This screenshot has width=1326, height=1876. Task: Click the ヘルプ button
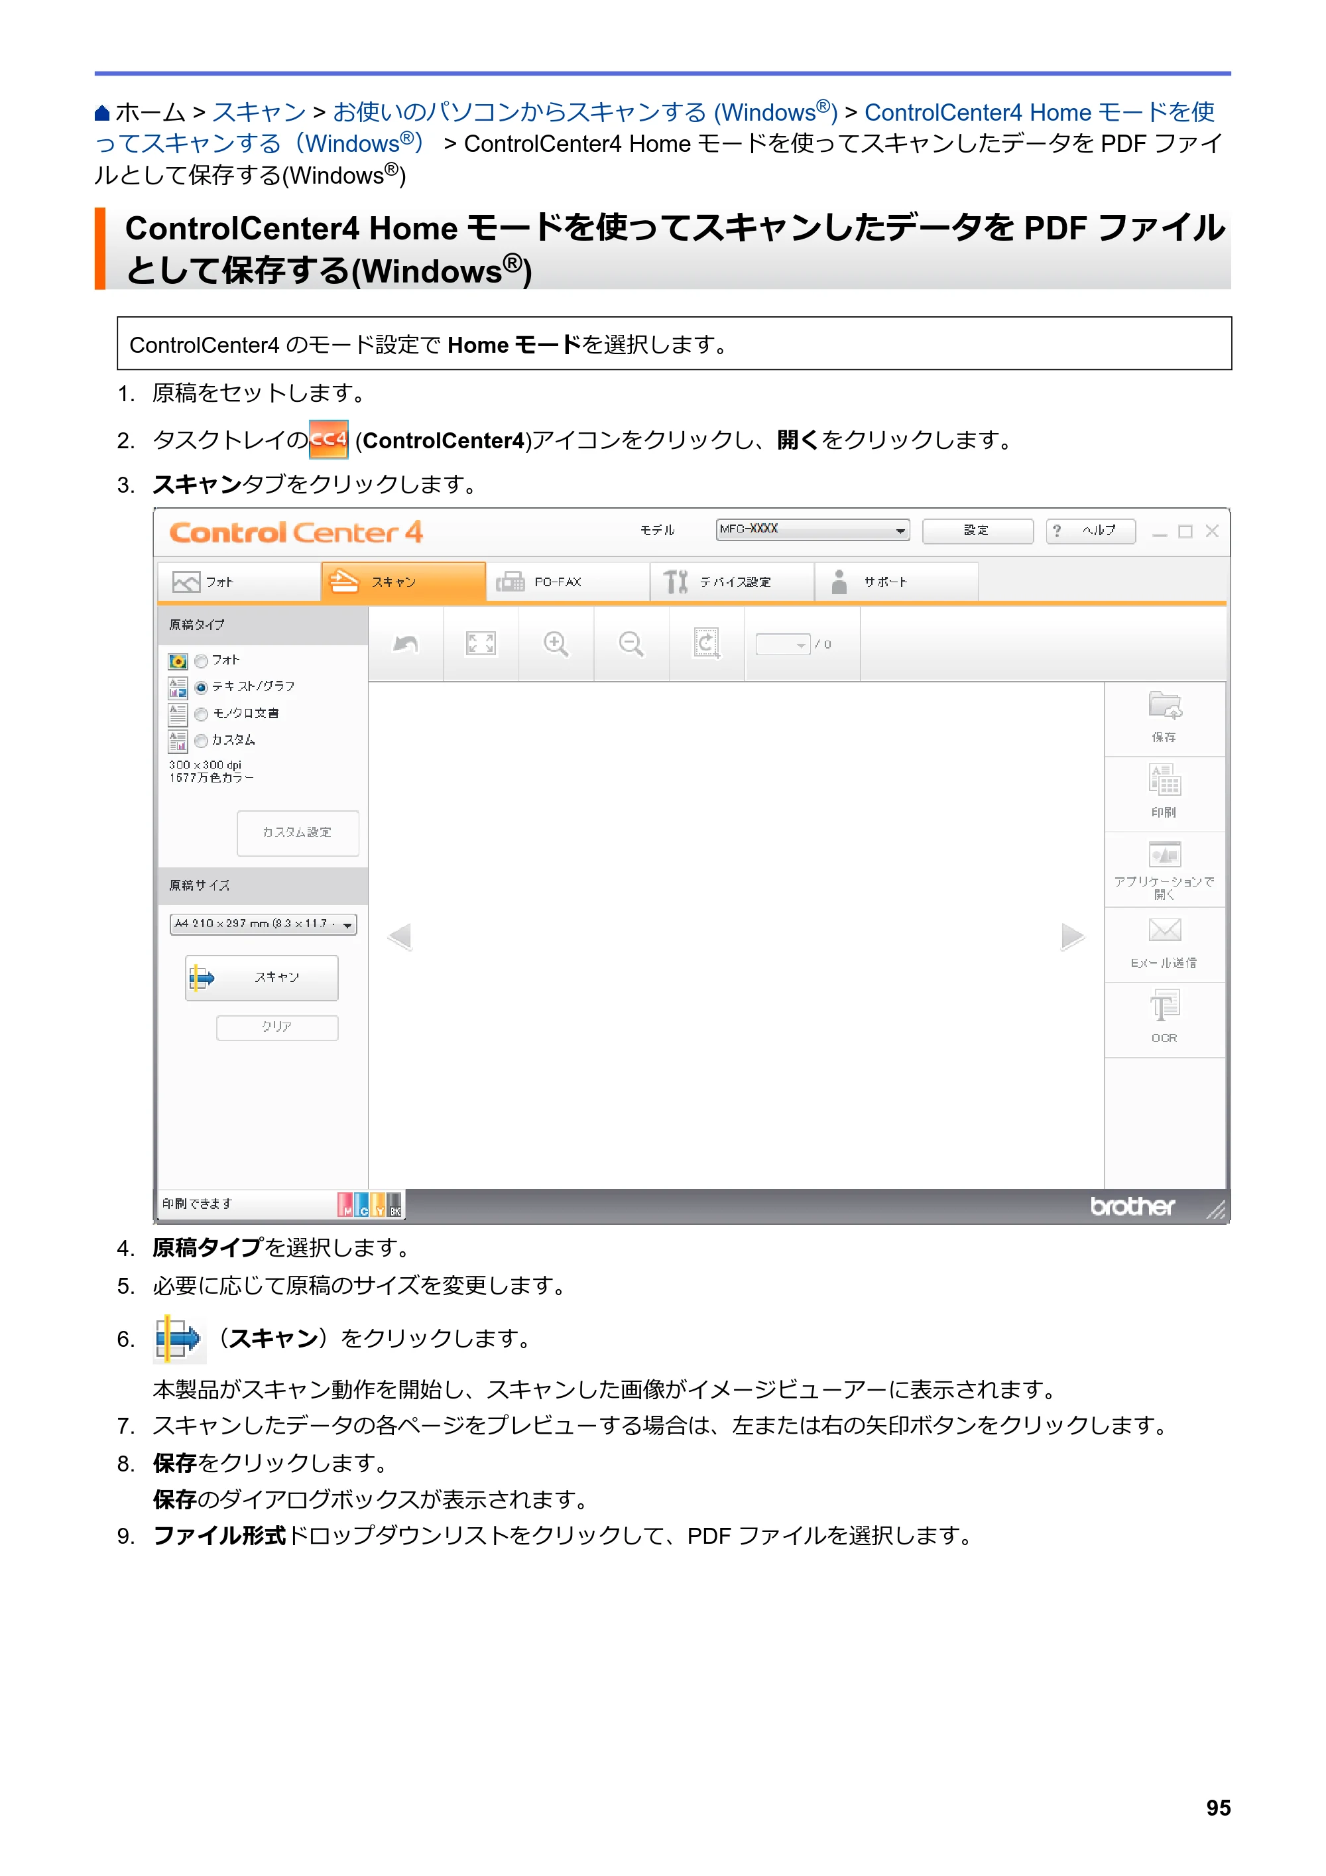tap(1091, 531)
